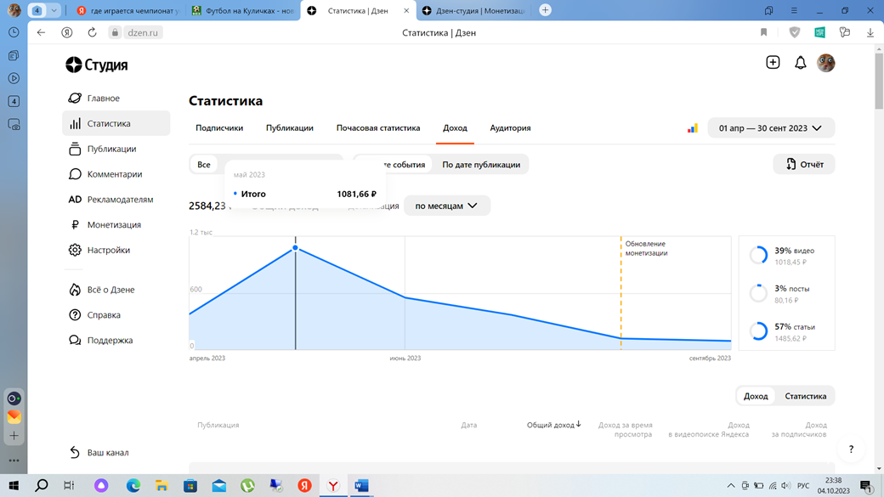Screen dimensions: 884x497
Task: Select По дате публикации toggle
Action: click(481, 165)
